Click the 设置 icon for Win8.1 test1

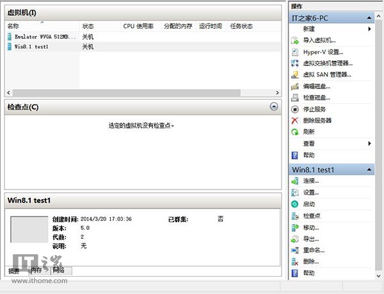coord(295,193)
